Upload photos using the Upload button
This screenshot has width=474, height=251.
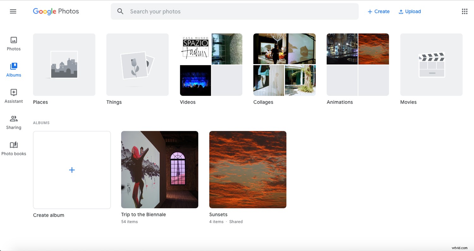(410, 11)
